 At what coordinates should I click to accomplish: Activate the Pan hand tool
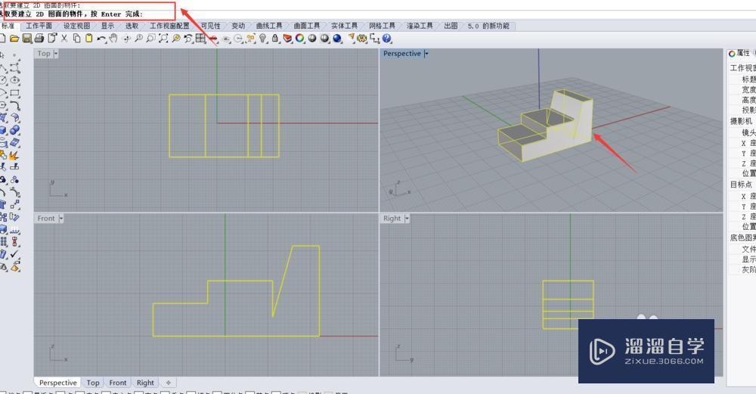[113, 38]
